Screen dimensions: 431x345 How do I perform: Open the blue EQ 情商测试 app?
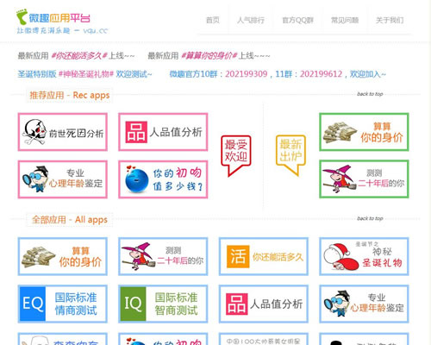coord(63,304)
